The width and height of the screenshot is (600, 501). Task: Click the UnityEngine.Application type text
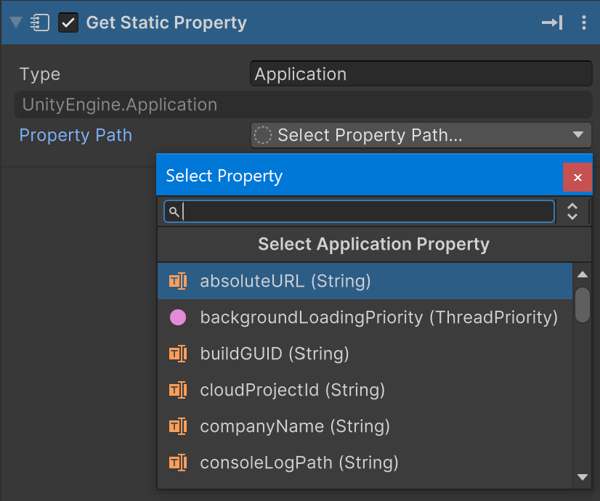(120, 105)
